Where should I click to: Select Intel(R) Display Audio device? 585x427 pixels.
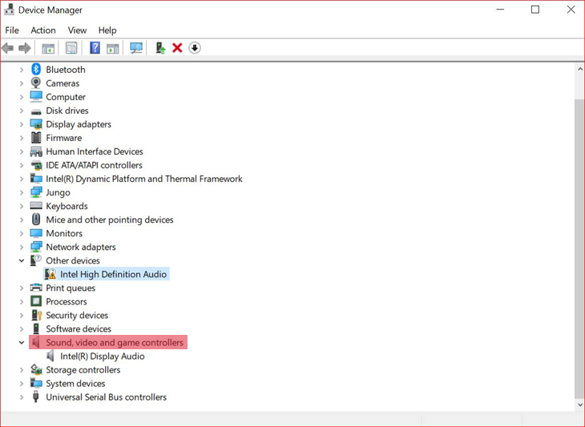[102, 357]
